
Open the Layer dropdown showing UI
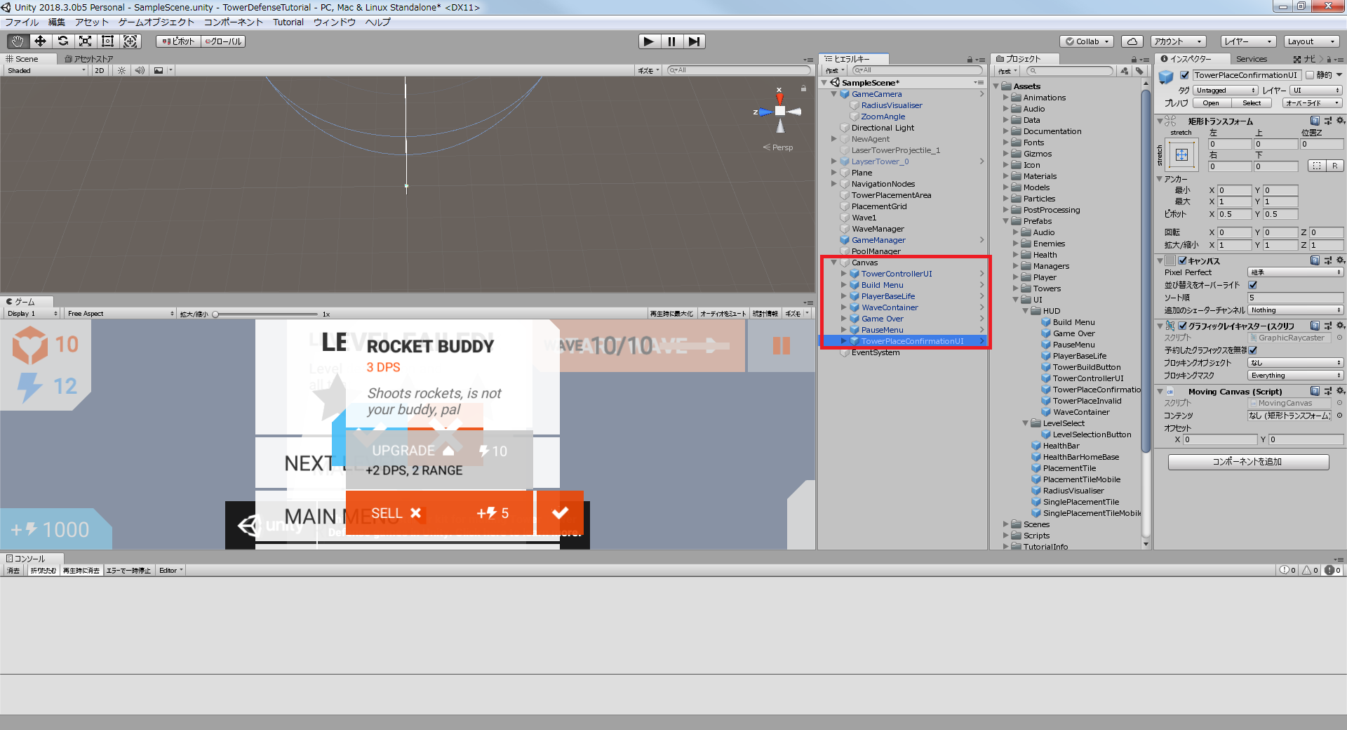click(1316, 91)
